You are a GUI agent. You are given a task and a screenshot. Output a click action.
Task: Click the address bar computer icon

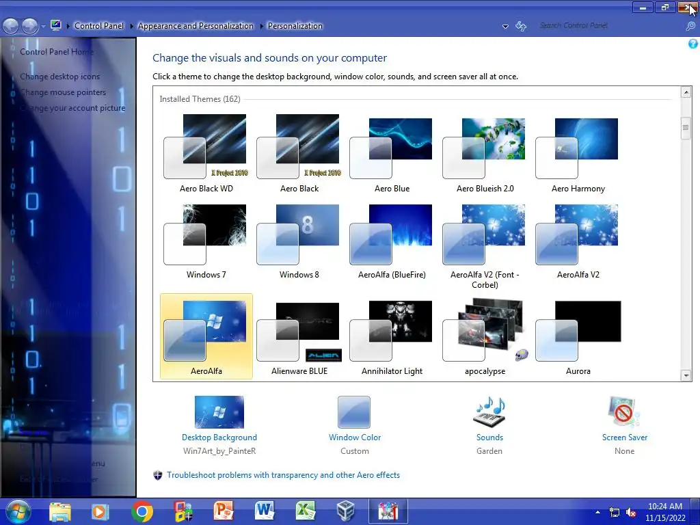pos(56,25)
